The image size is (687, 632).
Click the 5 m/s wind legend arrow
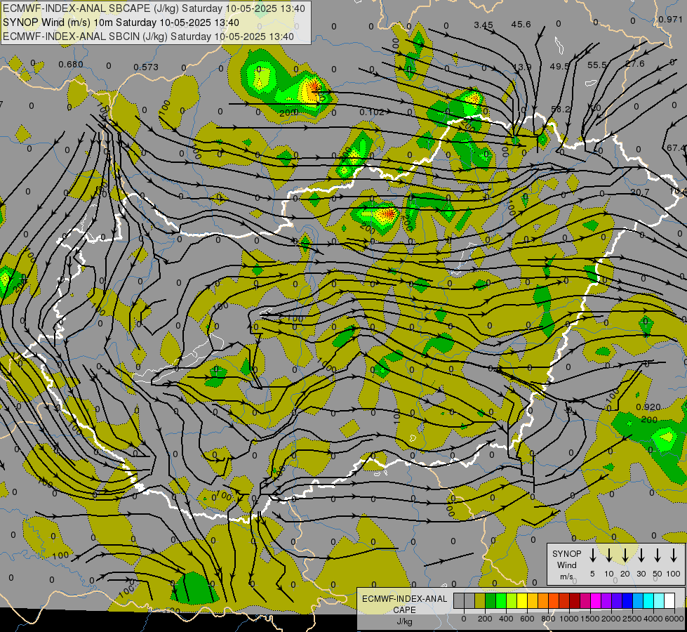[592, 555]
